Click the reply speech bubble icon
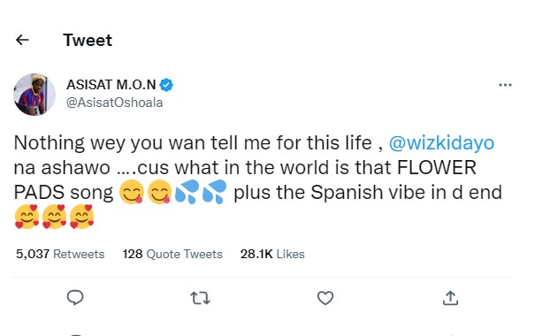The width and height of the screenshot is (535, 336). point(75,298)
